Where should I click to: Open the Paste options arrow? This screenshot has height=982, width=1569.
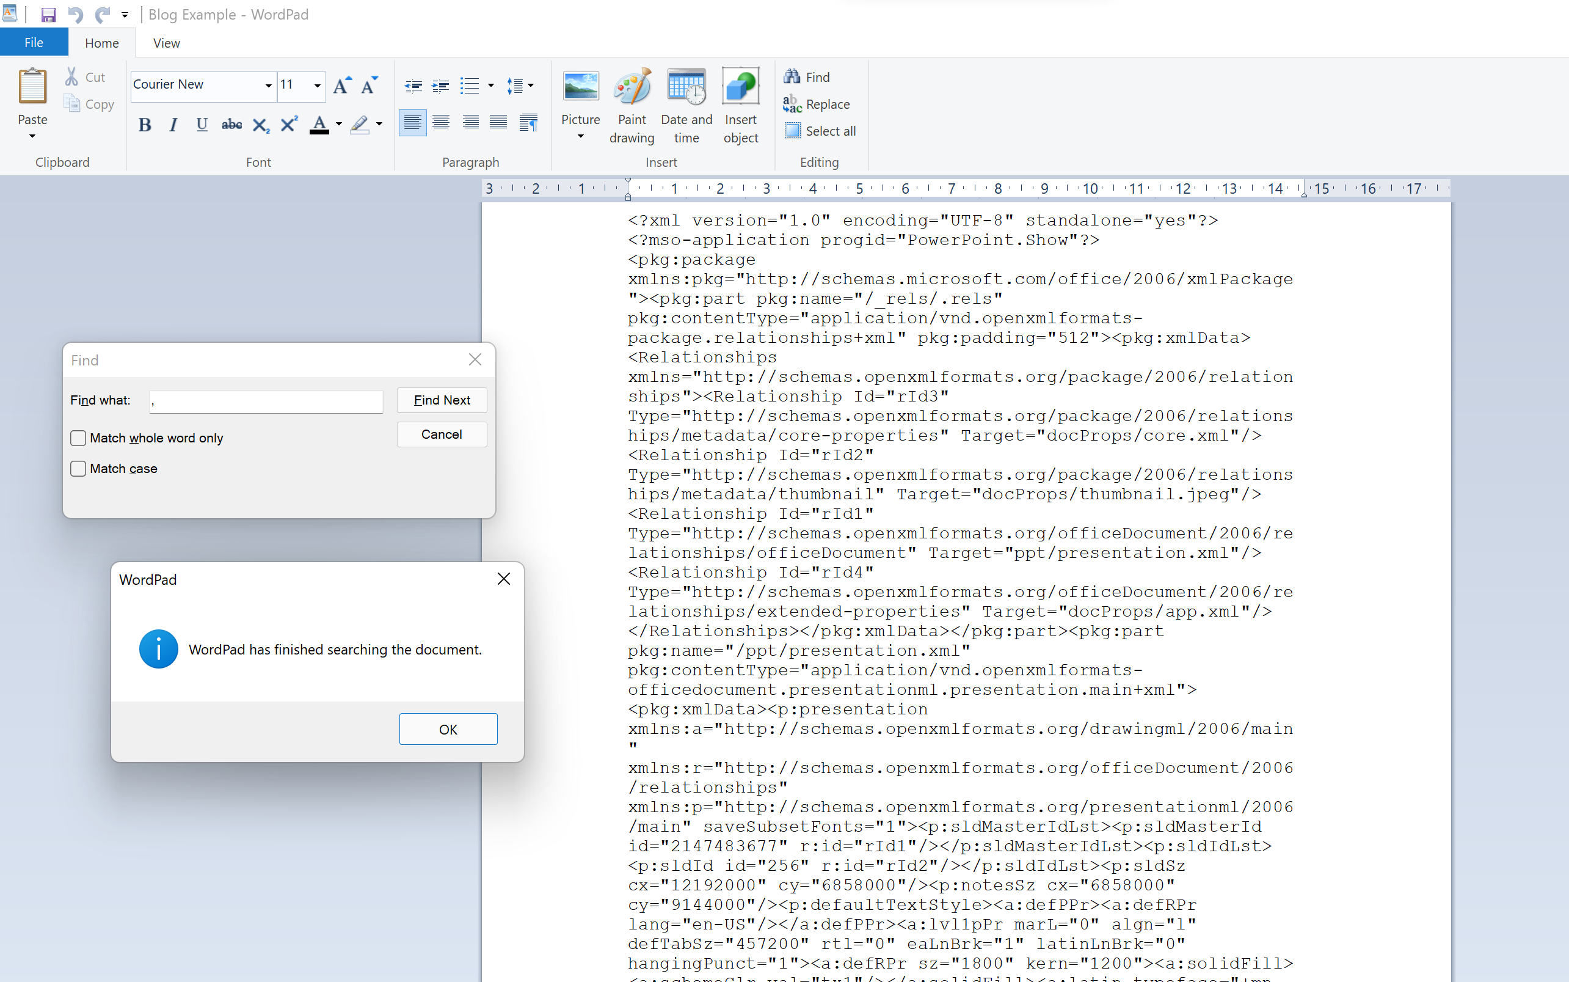tap(32, 136)
